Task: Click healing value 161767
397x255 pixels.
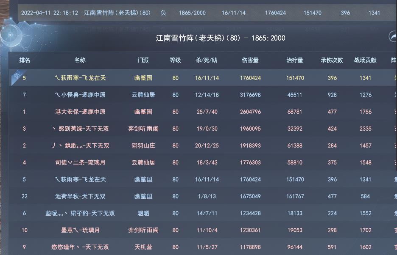Action: (295, 196)
